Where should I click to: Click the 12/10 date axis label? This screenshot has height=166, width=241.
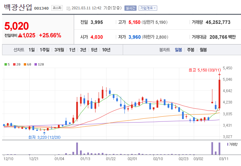point(8,159)
